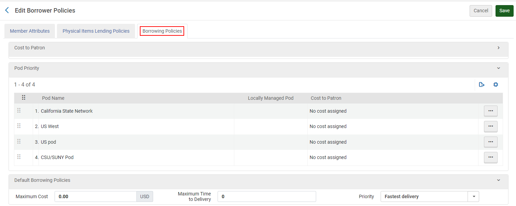Image resolution: width=516 pixels, height=206 pixels.
Task: Click the back arrow beside Edit Borrower Policies
Action: click(x=7, y=11)
